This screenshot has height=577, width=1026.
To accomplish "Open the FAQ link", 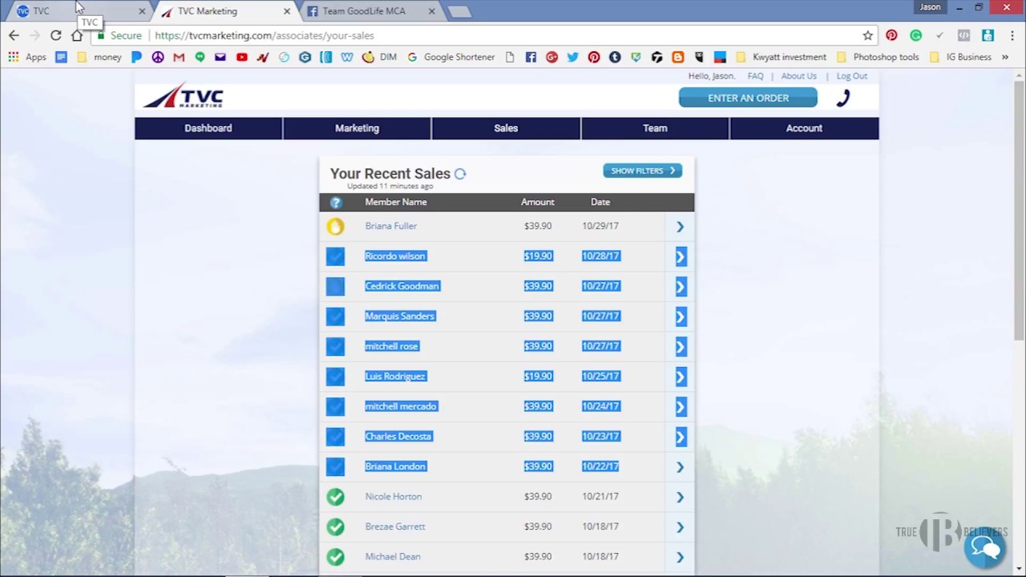I will tap(755, 76).
